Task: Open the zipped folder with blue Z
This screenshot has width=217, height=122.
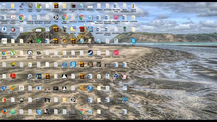Action: pos(73,29)
